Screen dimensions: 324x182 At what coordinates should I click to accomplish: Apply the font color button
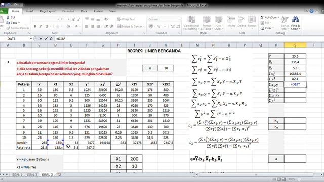pos(76,26)
